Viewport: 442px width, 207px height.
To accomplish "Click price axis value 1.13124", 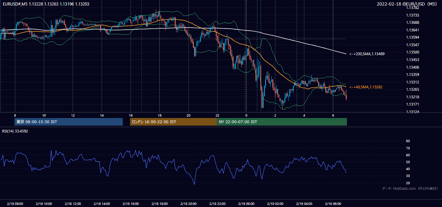I will (412, 112).
